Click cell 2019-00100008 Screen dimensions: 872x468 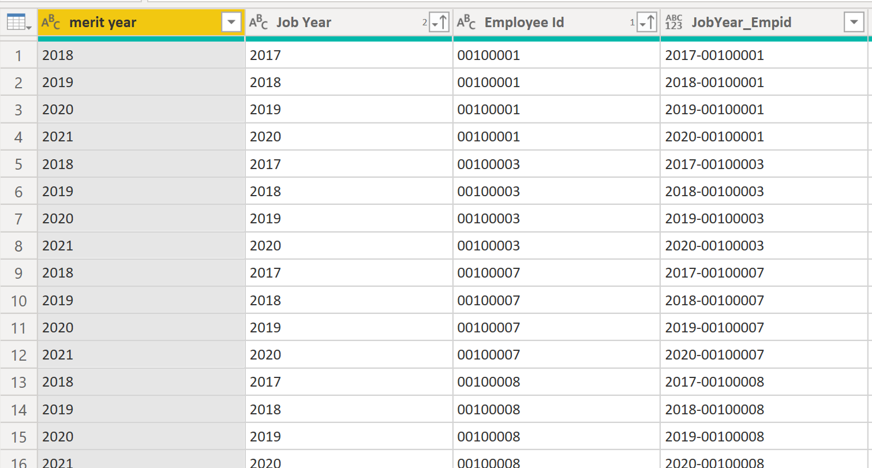point(765,437)
